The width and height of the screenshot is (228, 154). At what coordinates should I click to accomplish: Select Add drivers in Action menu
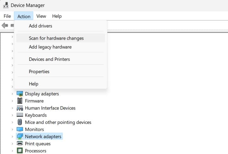tap(40, 26)
